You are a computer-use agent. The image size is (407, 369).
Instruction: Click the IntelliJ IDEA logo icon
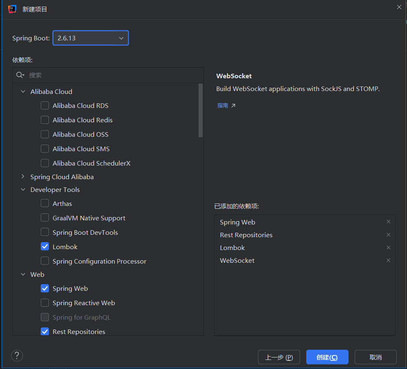[x=12, y=9]
